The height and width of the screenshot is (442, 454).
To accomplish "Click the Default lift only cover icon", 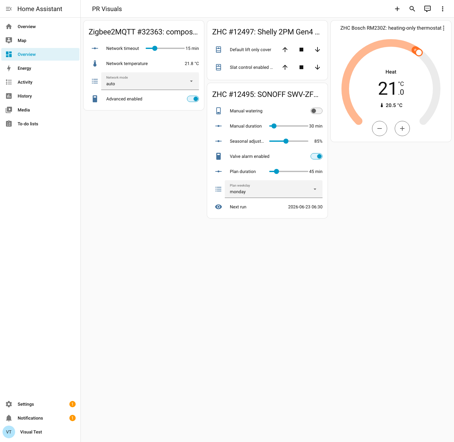I will [218, 50].
